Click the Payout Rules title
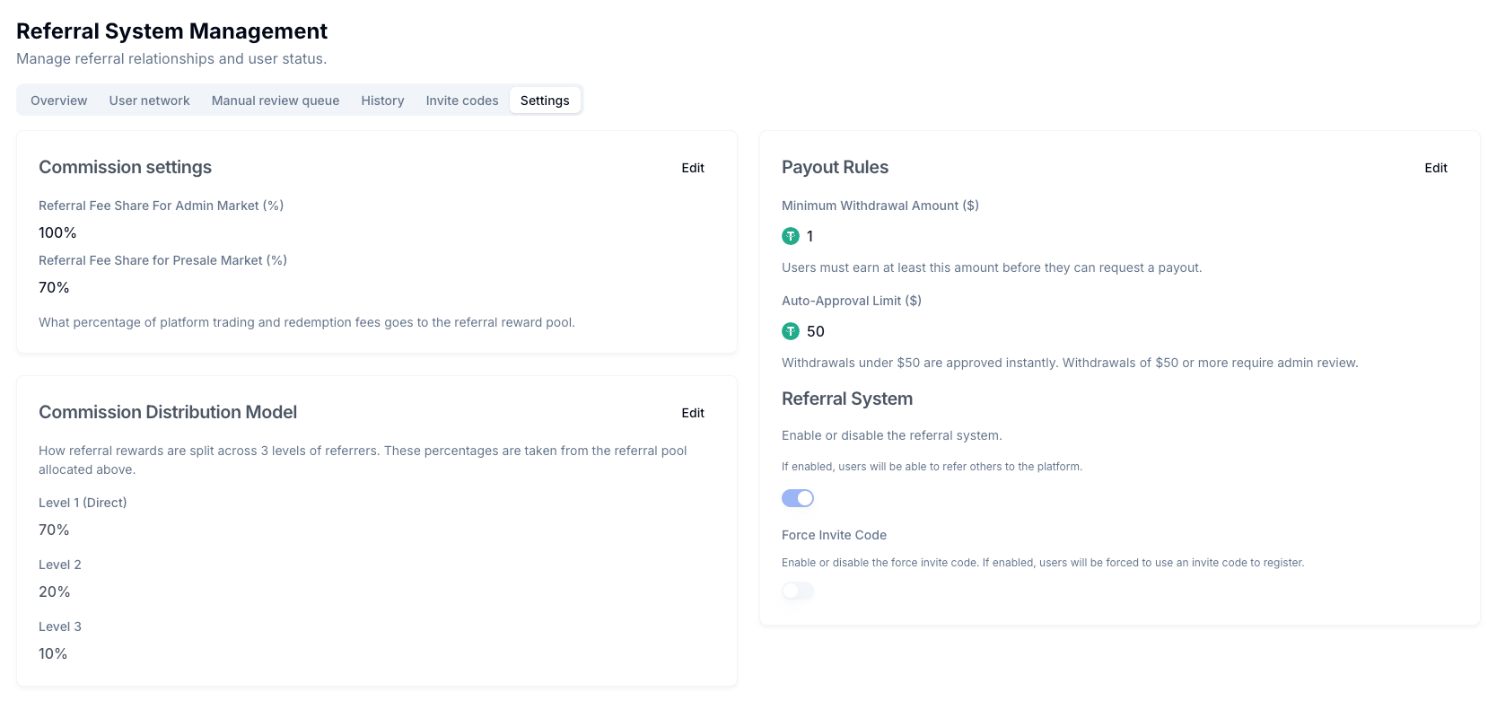1488x701 pixels. (x=835, y=167)
